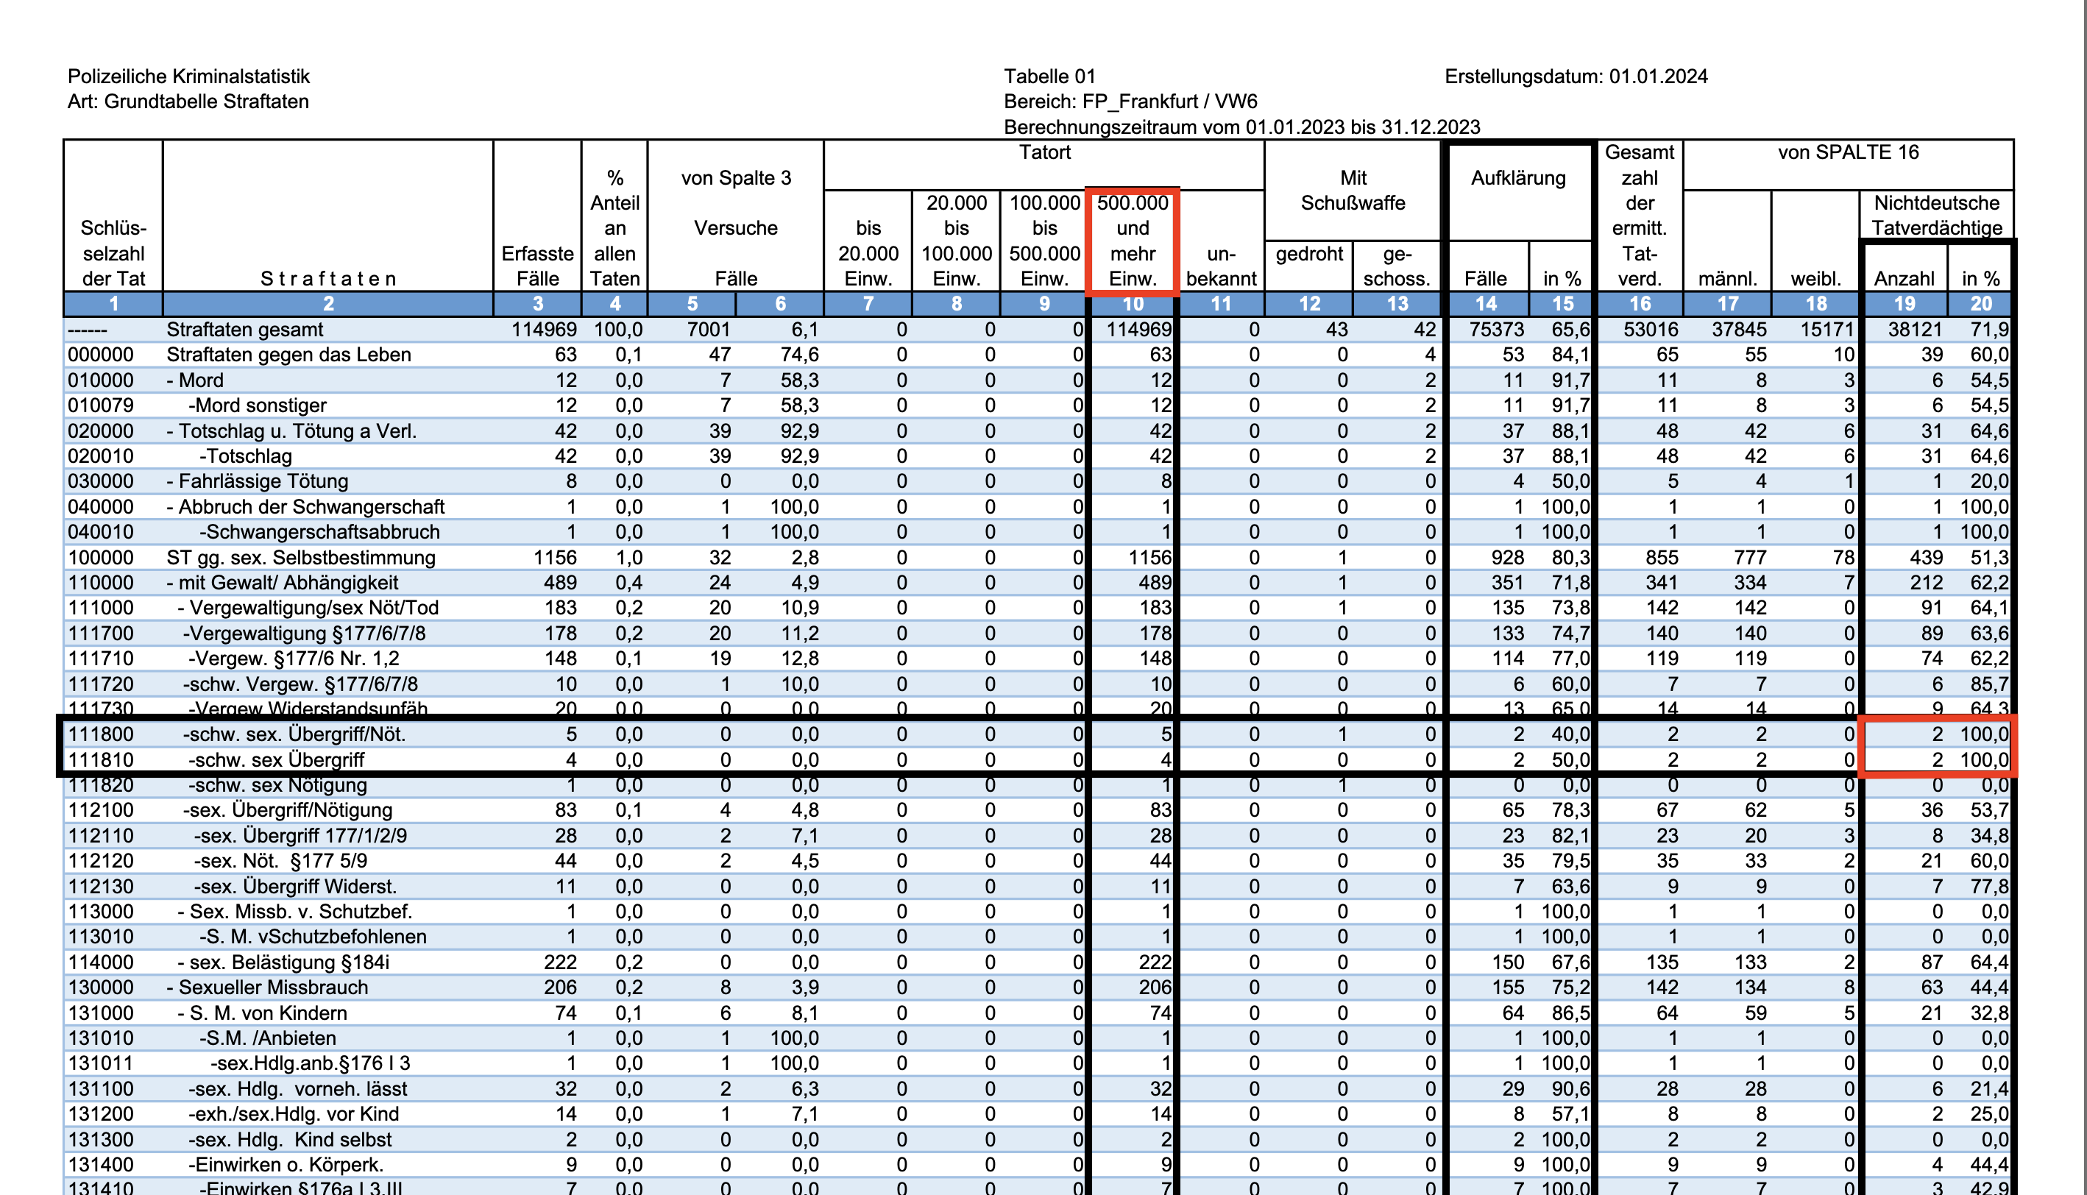Click männl. value 37845
The height and width of the screenshot is (1195, 2087).
coord(1739,330)
